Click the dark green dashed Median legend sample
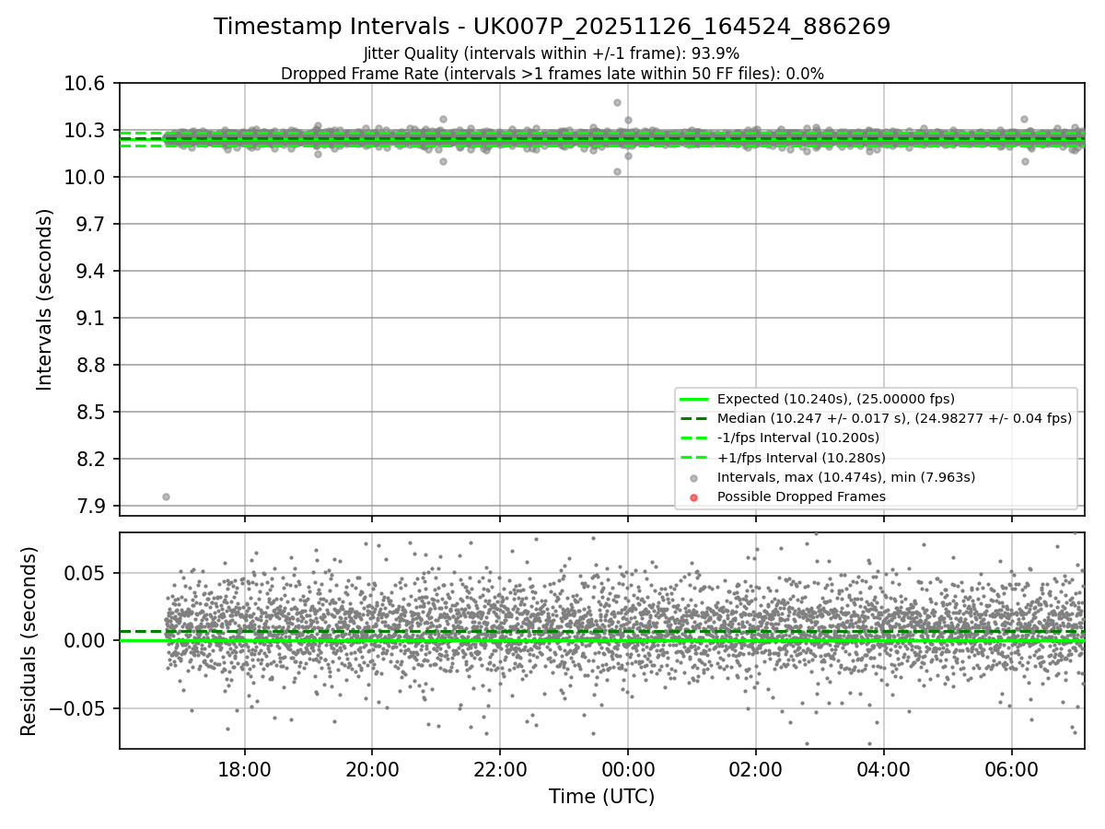This screenshot has height=829, width=1105. [x=694, y=418]
